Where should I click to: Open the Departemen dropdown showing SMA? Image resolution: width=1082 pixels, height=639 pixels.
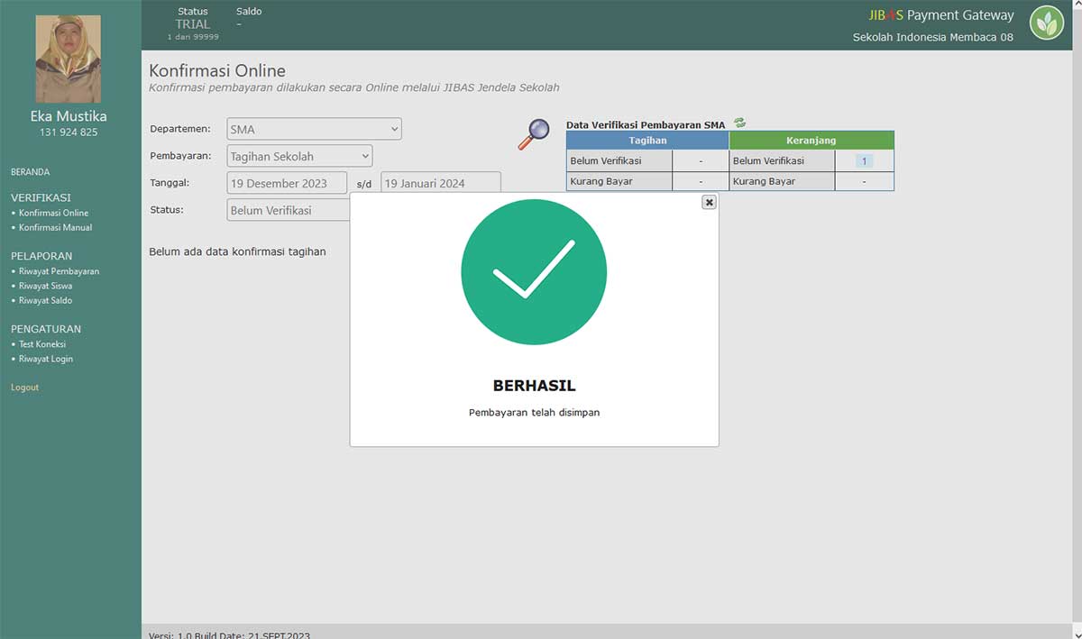[x=314, y=130]
